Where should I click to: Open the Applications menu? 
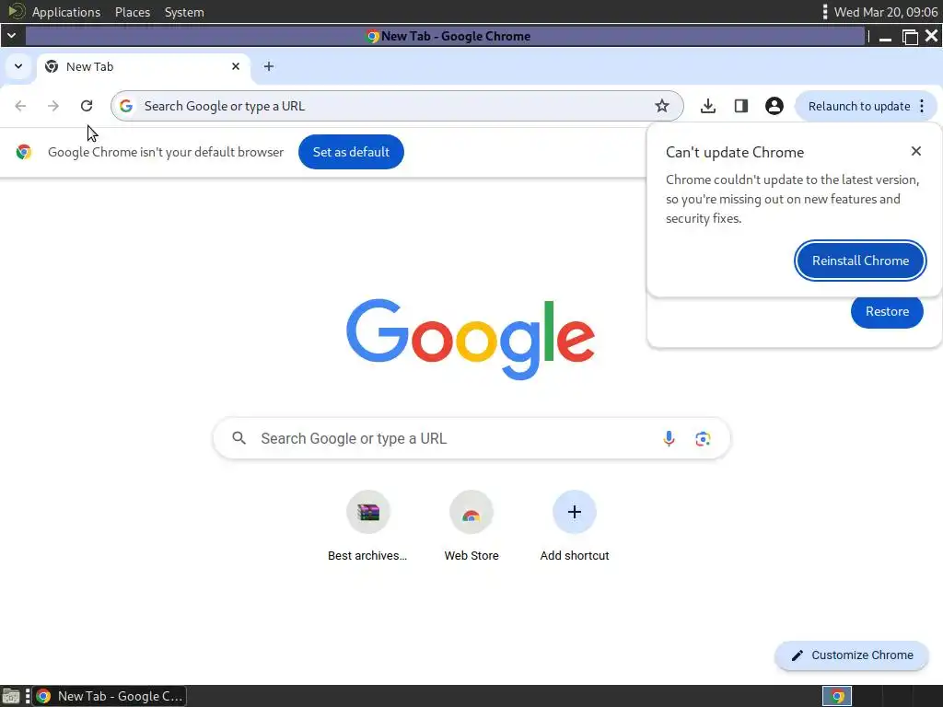click(66, 12)
